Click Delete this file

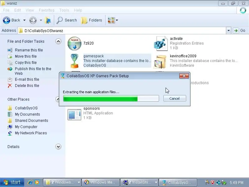(27, 85)
